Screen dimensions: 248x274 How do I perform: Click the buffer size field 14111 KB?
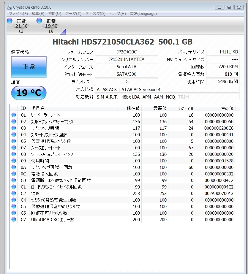(223, 52)
